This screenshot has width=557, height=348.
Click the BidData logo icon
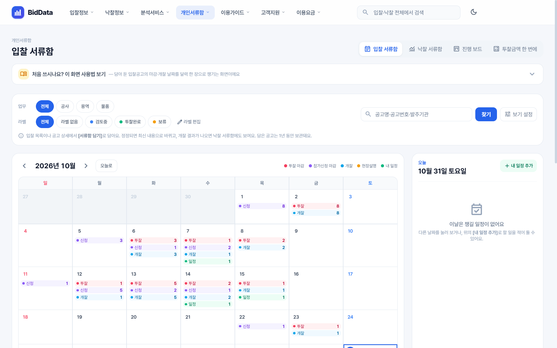click(x=18, y=12)
